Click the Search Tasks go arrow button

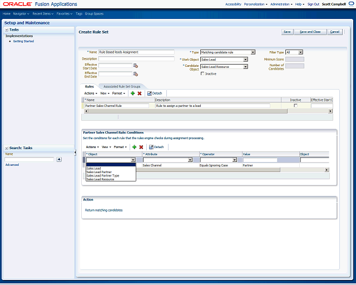59,159
